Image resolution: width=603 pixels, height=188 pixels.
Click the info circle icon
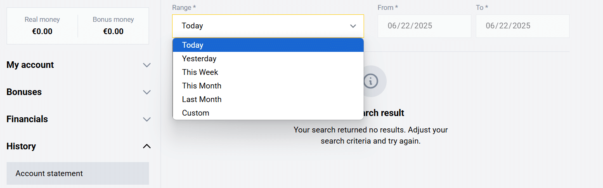coord(371,81)
